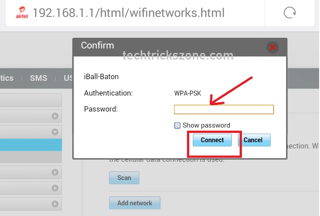Reload the page with the refresh icon
Viewport: 320px width, 216px height.
click(x=290, y=12)
